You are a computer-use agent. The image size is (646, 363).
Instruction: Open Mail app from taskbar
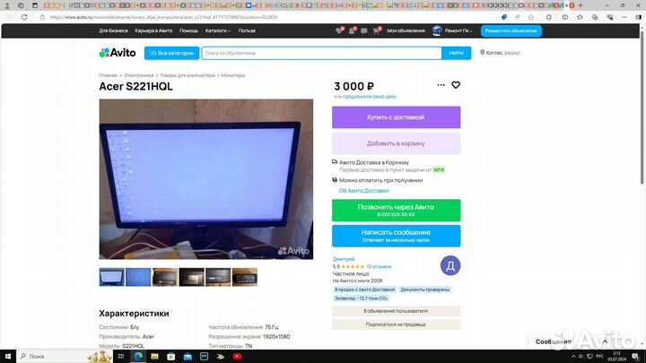[188, 356]
